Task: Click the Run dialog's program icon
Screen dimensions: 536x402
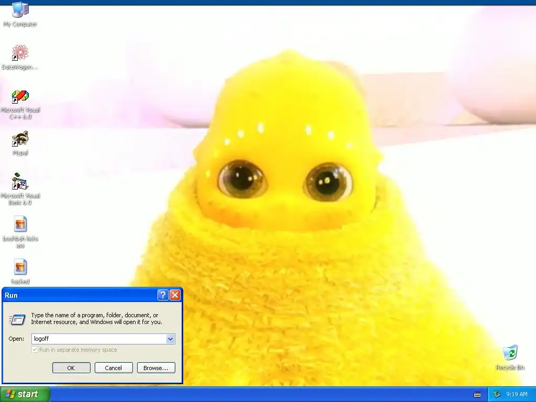Action: (17, 319)
